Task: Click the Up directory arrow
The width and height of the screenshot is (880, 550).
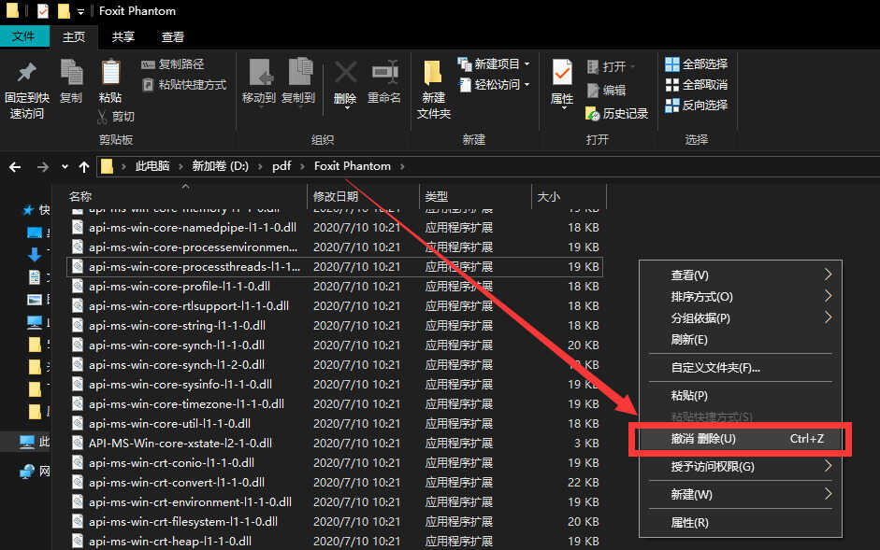Action: coord(84,166)
